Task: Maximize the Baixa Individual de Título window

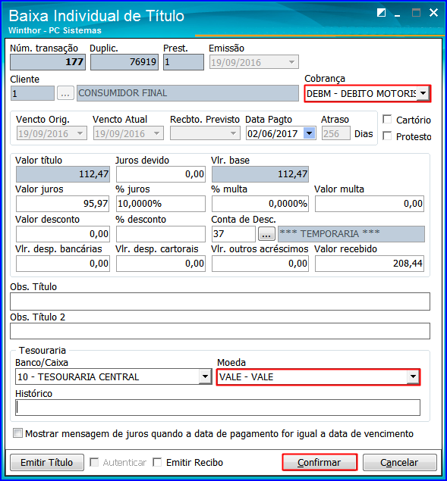Action: click(x=416, y=13)
